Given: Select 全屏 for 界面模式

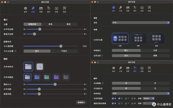Looking at the screenshot, I should 155,50.
